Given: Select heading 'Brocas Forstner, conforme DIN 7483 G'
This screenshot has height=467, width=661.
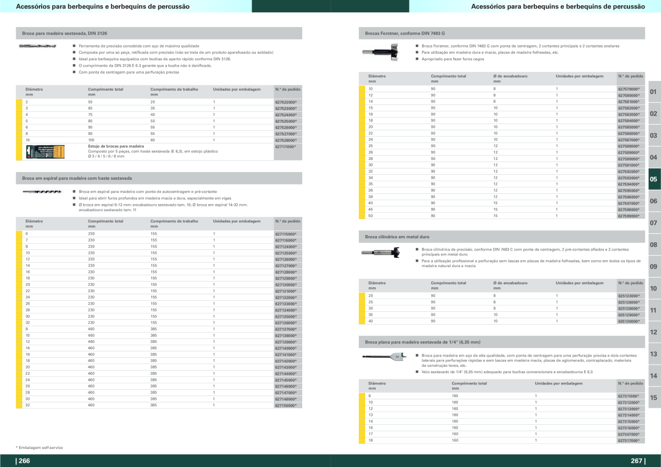Looking at the screenshot, I should coord(405,33).
